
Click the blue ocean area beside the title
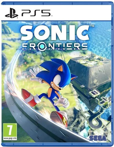pyautogui.click(x=102, y=39)
